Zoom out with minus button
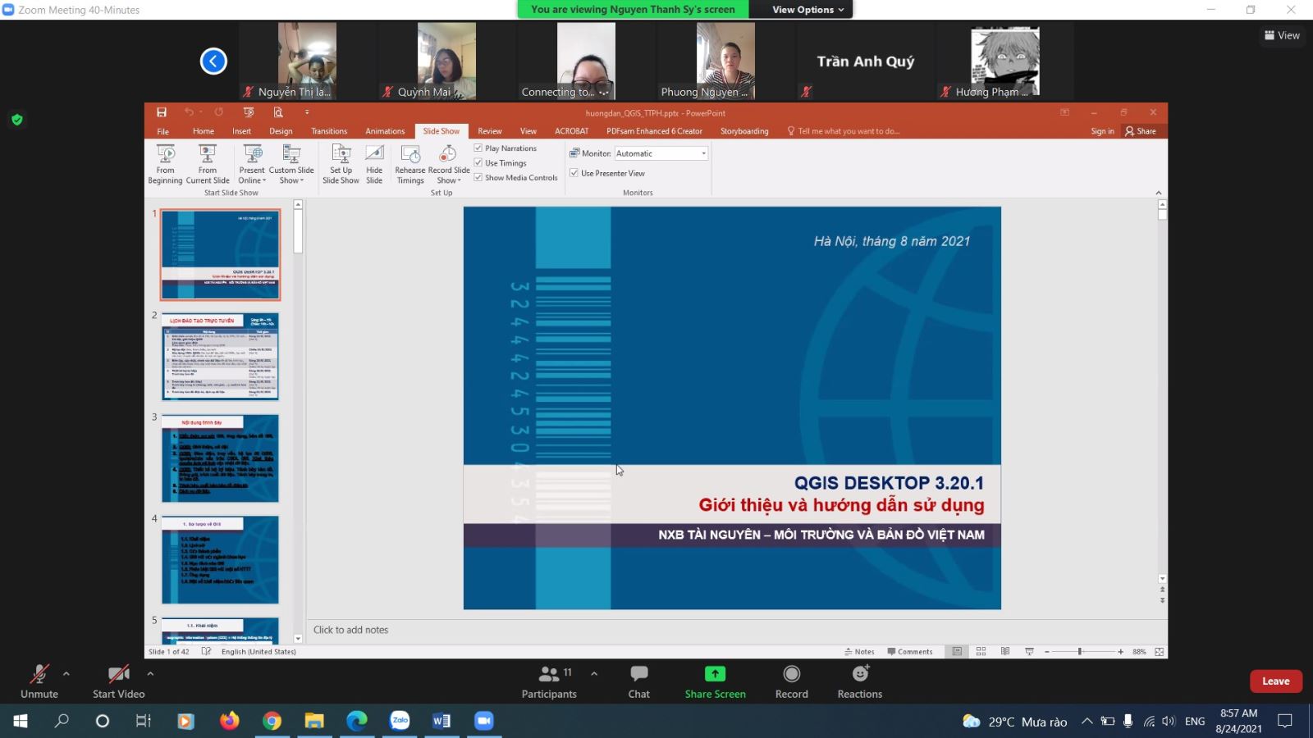Viewport: 1313px width, 738px height. click(1047, 651)
